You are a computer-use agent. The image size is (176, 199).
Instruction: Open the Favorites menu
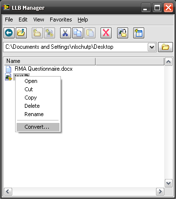click(x=61, y=20)
